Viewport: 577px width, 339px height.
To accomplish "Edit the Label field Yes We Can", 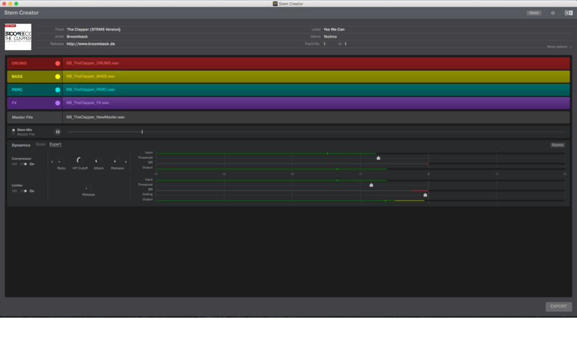I will [334, 29].
